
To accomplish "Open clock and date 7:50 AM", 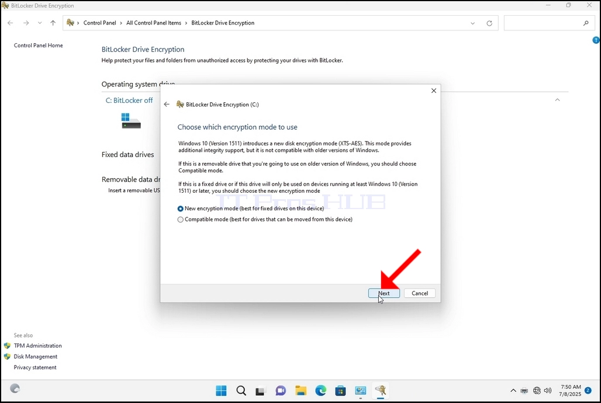I will pos(570,390).
